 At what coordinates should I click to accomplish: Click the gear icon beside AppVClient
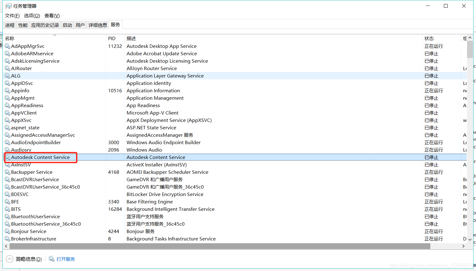click(7, 113)
